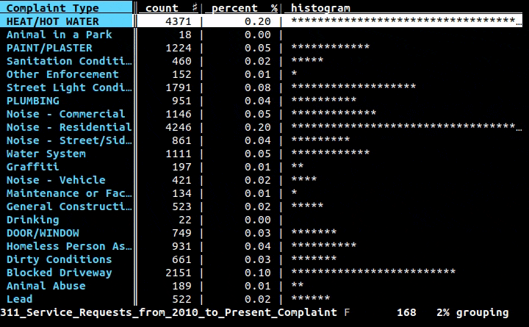Select the Graffiti complaint type

[33, 167]
